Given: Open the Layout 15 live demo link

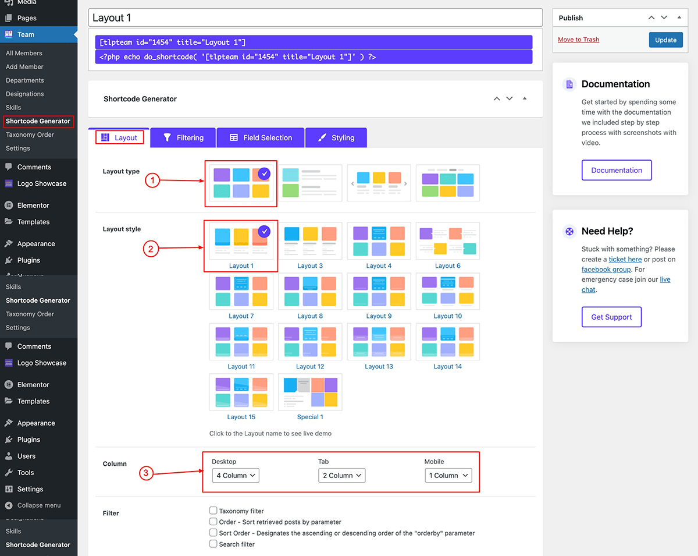Looking at the screenshot, I should (x=241, y=417).
